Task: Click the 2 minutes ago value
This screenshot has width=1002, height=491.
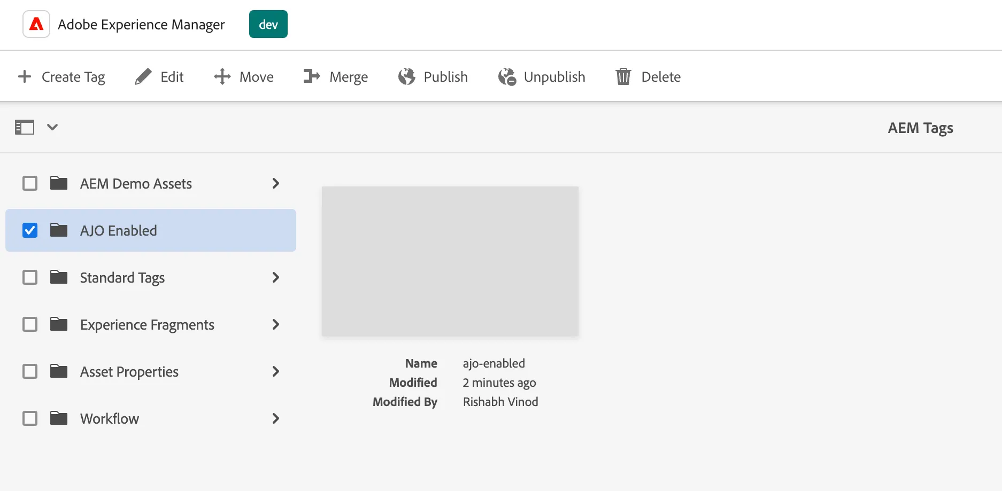Action: pos(499,383)
